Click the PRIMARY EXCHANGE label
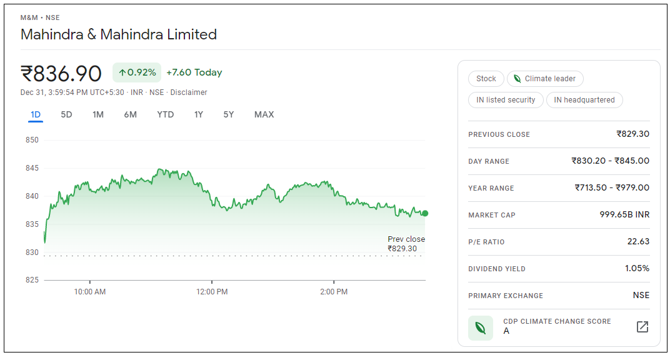670x355 pixels. click(x=506, y=296)
